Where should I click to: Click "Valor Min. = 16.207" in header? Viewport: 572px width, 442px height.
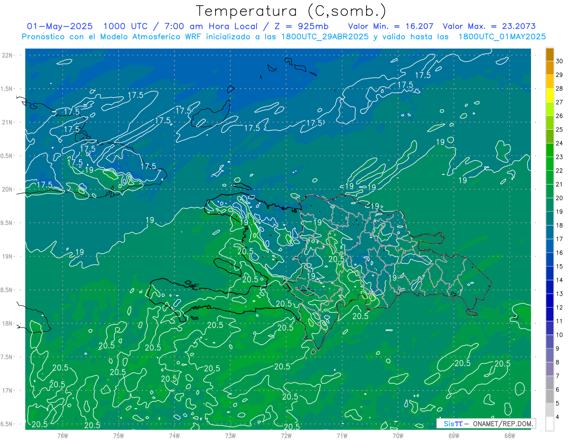coord(391,26)
